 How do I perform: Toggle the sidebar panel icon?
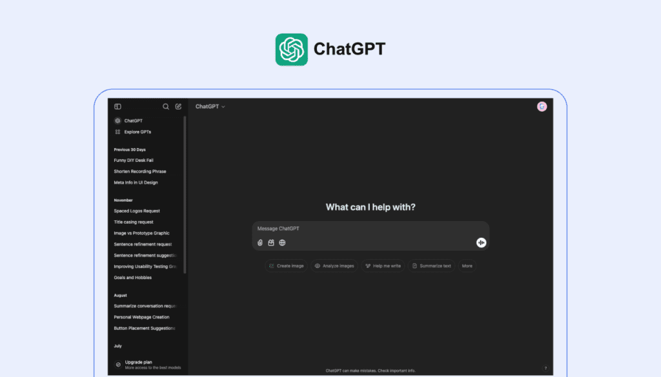coord(117,106)
